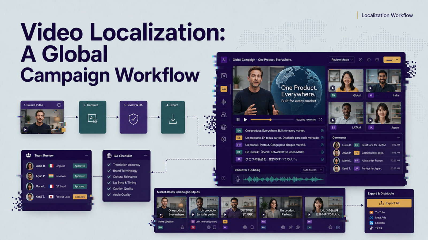This screenshot has width=428, height=240.
Task: Click the main video progress slider
Action: point(272,120)
